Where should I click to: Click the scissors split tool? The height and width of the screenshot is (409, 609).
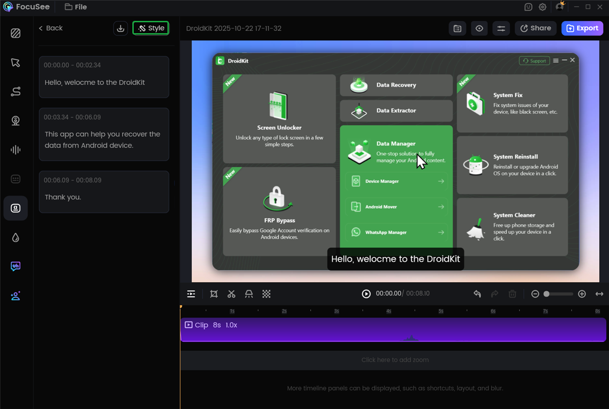click(231, 294)
